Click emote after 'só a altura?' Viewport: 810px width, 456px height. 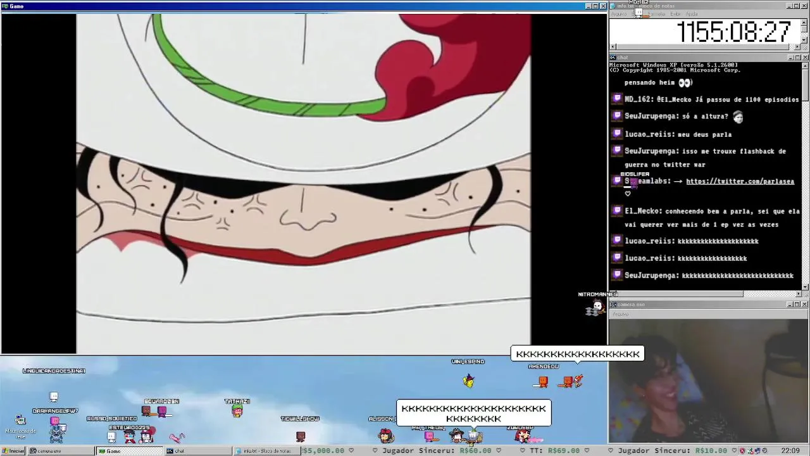737,117
